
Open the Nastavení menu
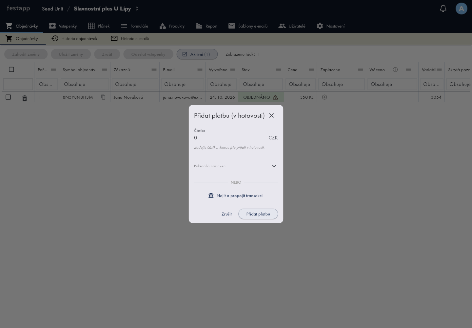[330, 26]
